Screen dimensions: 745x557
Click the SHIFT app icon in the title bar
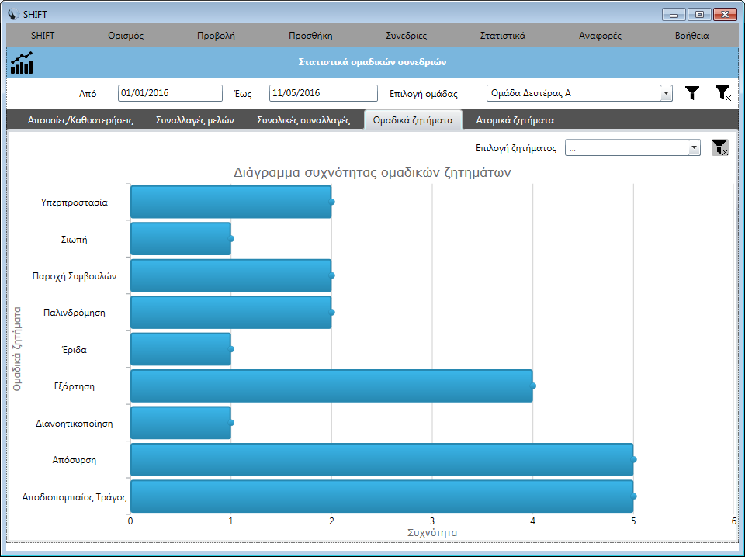coord(14,14)
